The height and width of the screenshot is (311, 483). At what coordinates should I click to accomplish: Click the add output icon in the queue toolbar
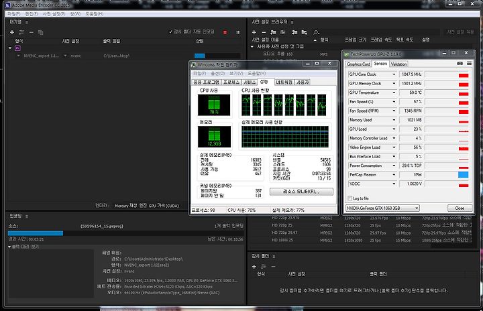[x=21, y=32]
